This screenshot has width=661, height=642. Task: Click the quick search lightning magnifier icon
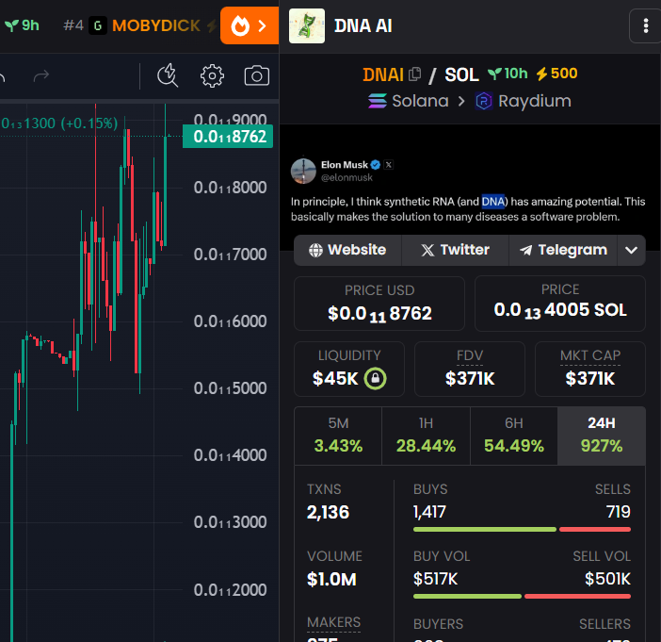168,75
